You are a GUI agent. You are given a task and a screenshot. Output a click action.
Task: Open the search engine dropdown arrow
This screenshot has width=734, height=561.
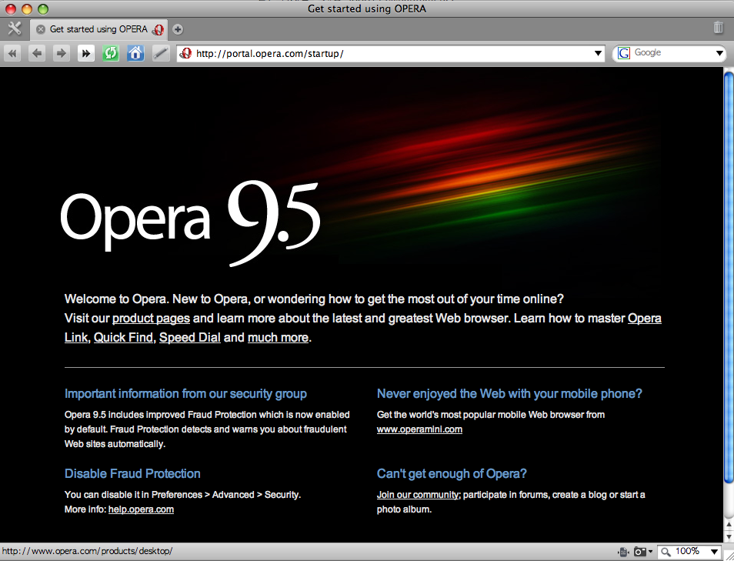pos(719,53)
